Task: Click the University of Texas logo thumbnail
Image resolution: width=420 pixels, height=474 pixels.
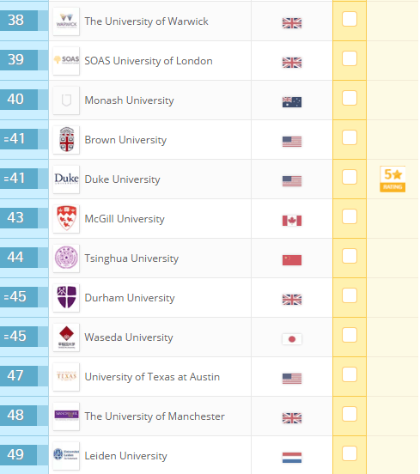Action: coord(66,377)
